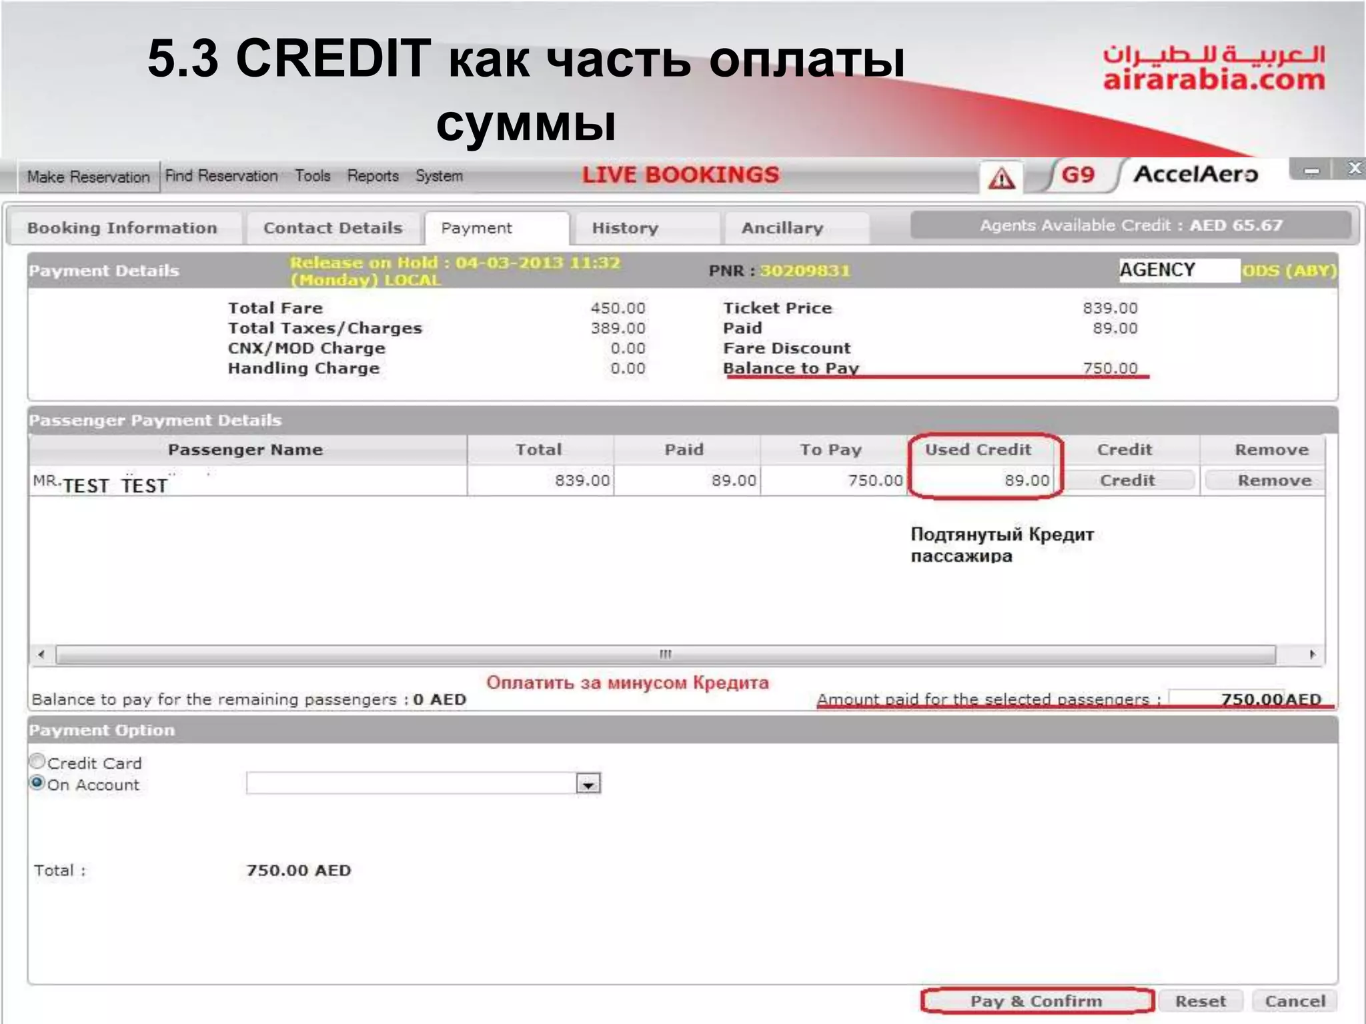
Task: Click the amount paid 750.00 input field
Action: coord(1227,698)
